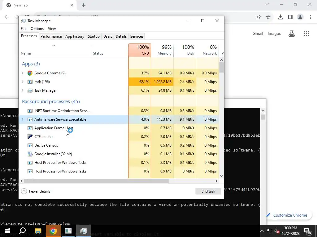The image size is (317, 237).
Task: Open Chrome downloads icon
Action: pos(280,17)
